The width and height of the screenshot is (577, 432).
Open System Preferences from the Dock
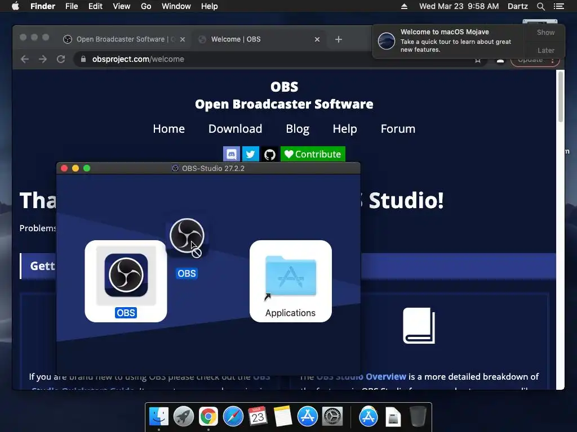[x=332, y=417]
